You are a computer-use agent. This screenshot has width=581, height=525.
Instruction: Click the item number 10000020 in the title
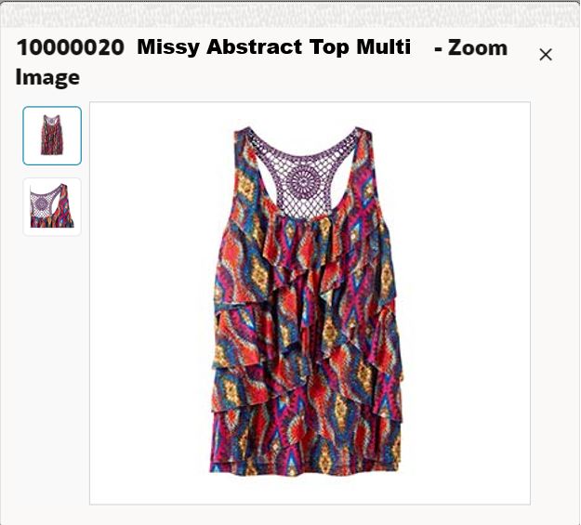coord(71,47)
